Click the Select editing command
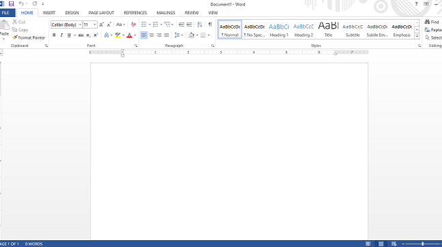 [433, 37]
